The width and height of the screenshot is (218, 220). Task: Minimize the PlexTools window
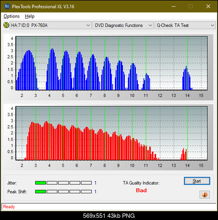coord(174,7)
